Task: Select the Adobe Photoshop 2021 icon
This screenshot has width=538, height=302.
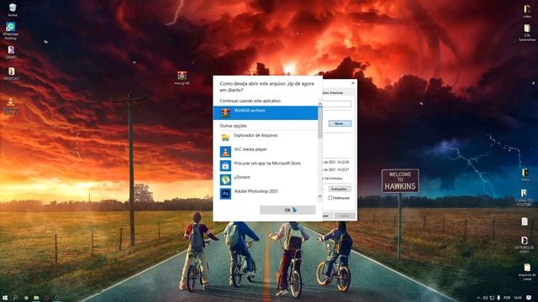Action: point(225,194)
